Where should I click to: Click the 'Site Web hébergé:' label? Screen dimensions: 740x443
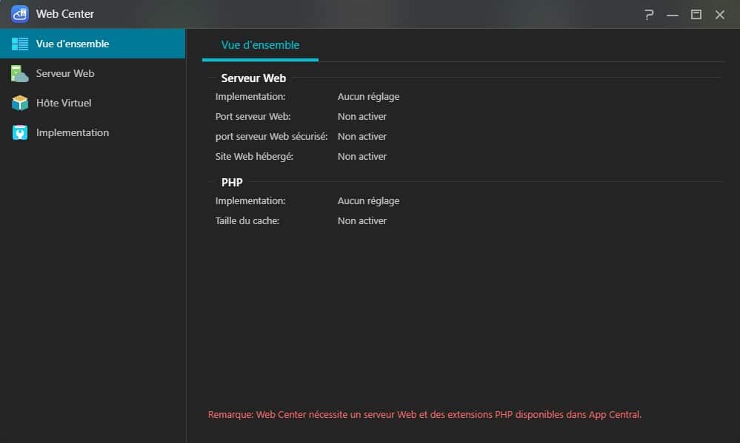tap(254, 157)
